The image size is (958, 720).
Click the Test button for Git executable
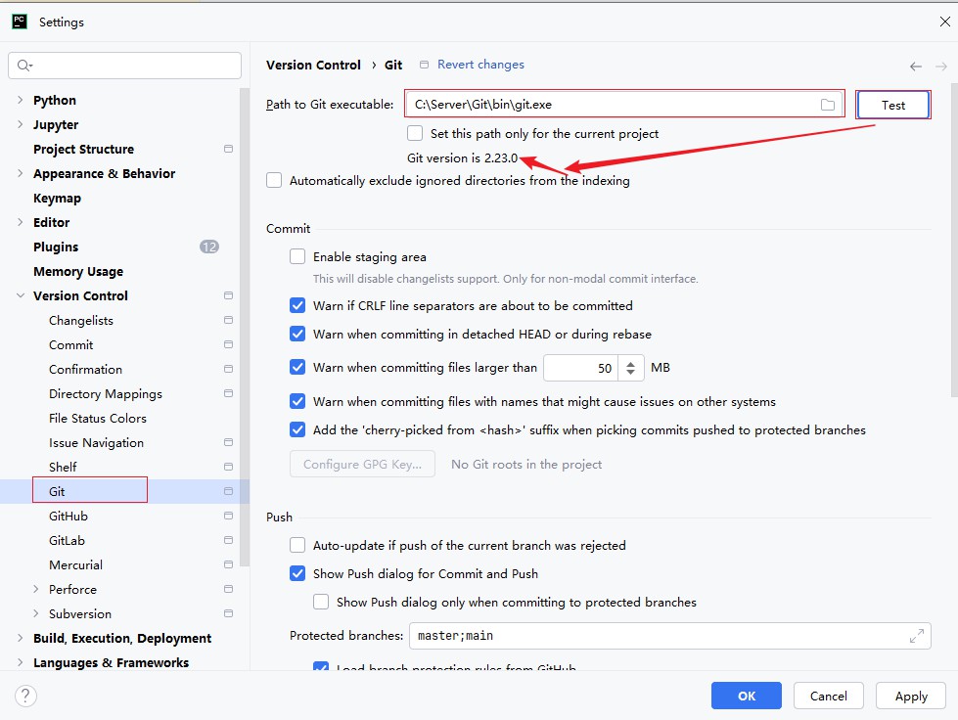click(x=892, y=105)
